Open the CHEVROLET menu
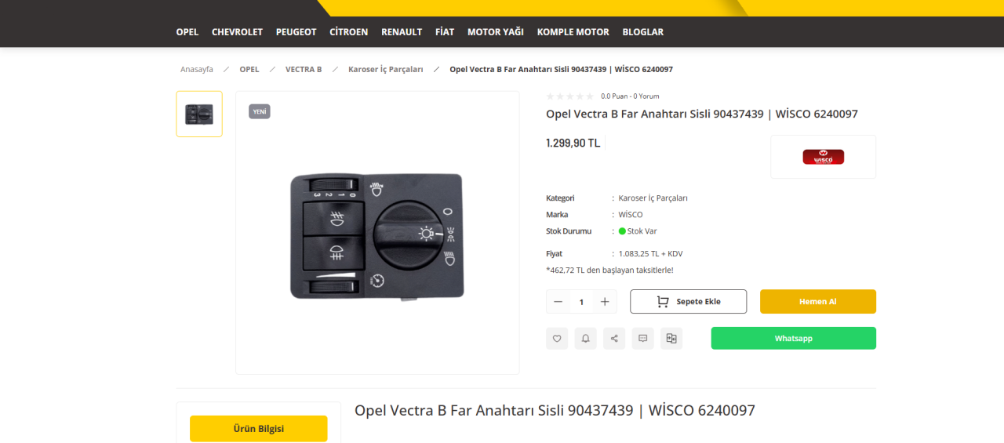Viewport: 1004px width, 443px height. click(x=237, y=32)
